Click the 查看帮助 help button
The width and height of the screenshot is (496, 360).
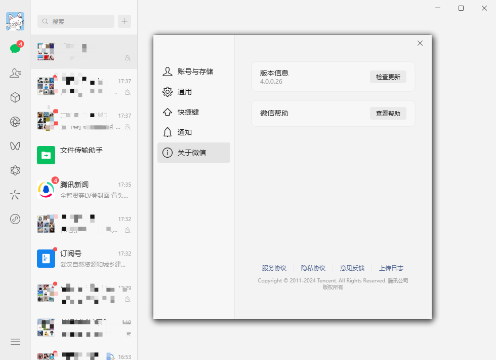coord(389,113)
